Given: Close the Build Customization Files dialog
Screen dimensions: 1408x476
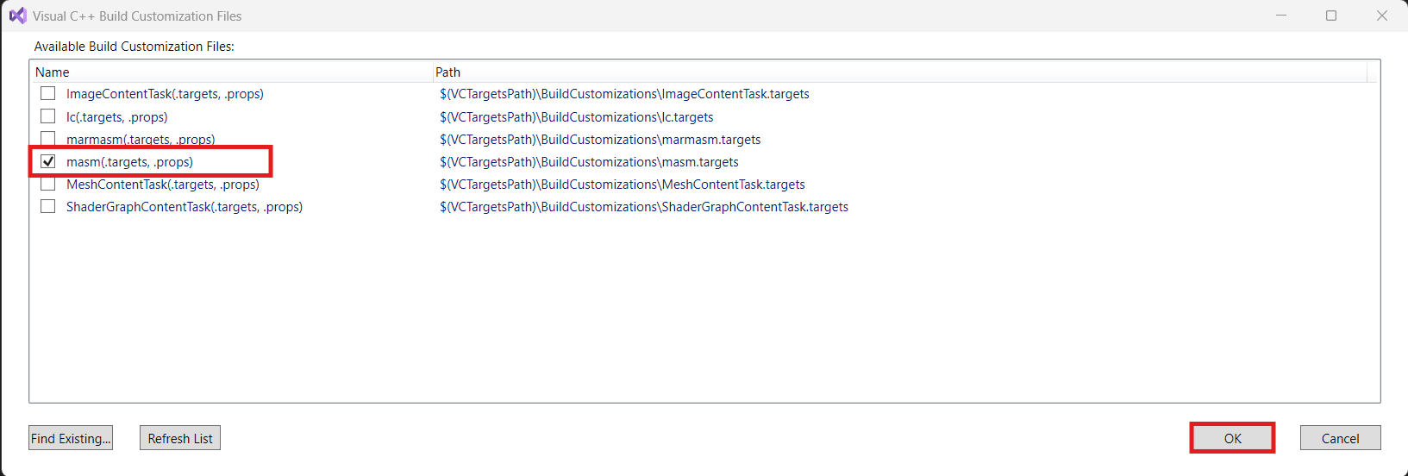Looking at the screenshot, I should pyautogui.click(x=1382, y=16).
